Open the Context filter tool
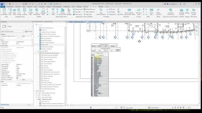Image resolution: width=202 pixels, height=113 pixels. [31, 12]
